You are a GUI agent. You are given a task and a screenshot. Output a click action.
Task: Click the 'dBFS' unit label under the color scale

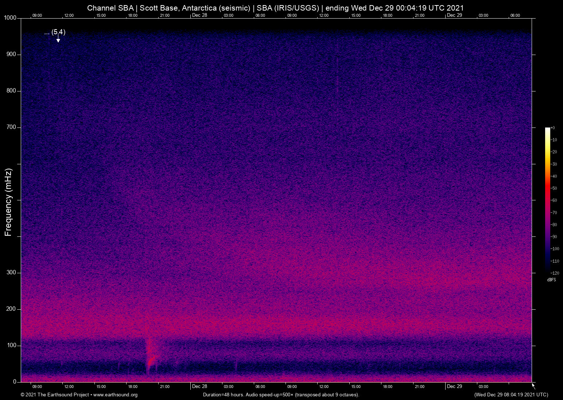(551, 280)
